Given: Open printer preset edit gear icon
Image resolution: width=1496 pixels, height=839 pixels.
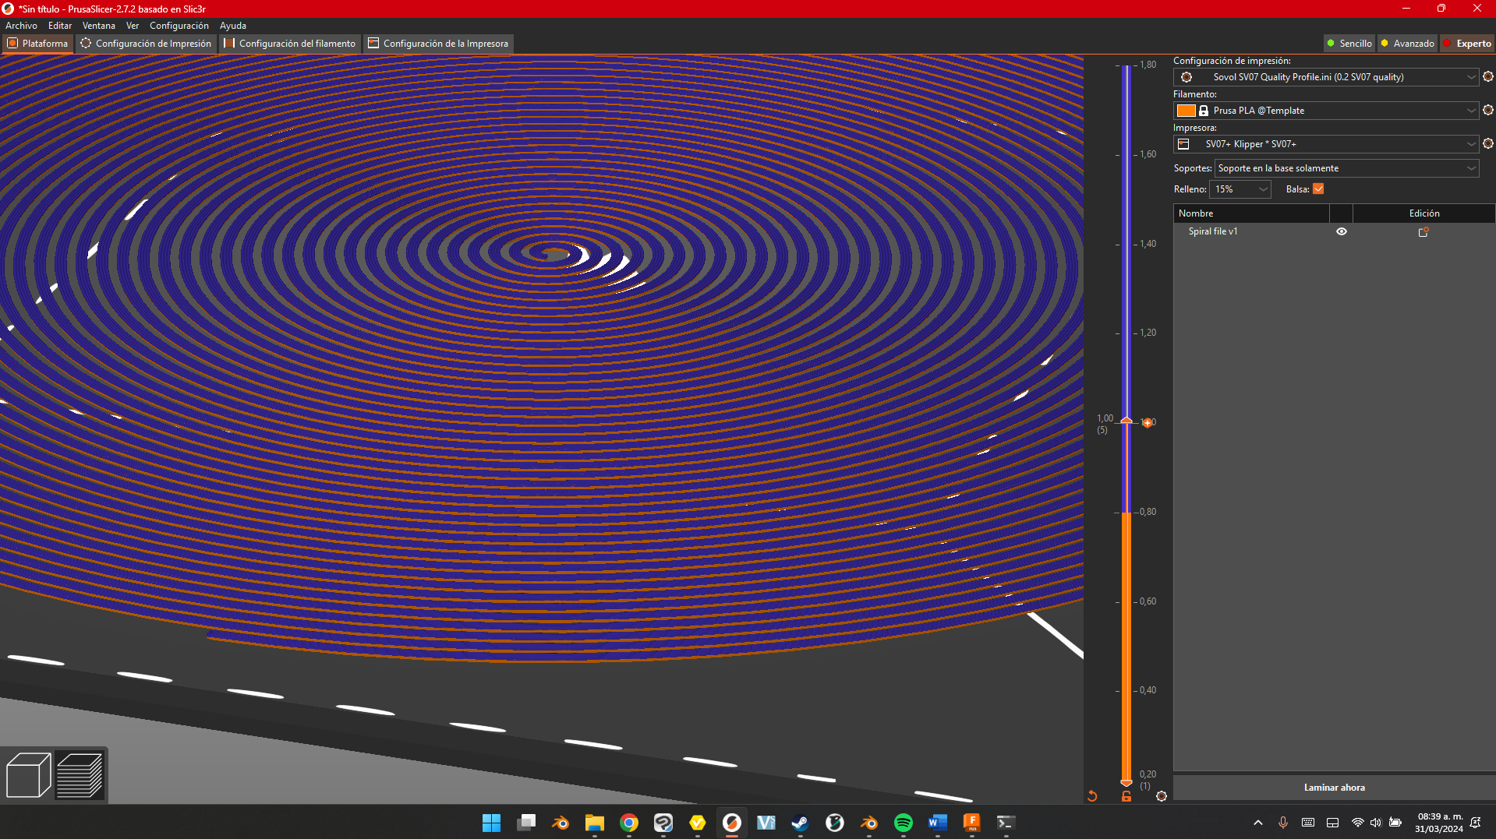Looking at the screenshot, I should pos(1487,143).
